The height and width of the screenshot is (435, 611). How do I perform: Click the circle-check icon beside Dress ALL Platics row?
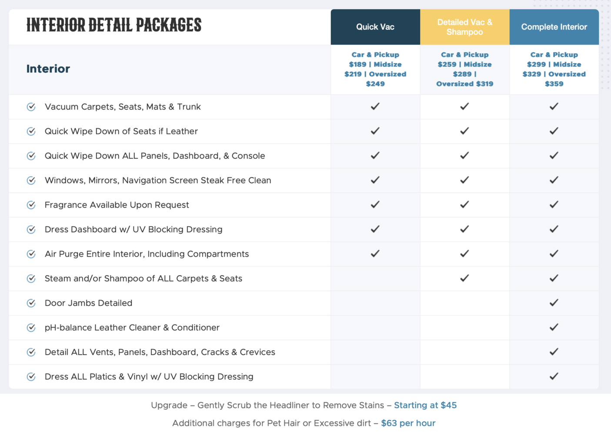pyautogui.click(x=31, y=377)
